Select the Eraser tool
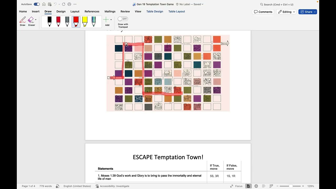 [x=31, y=22]
